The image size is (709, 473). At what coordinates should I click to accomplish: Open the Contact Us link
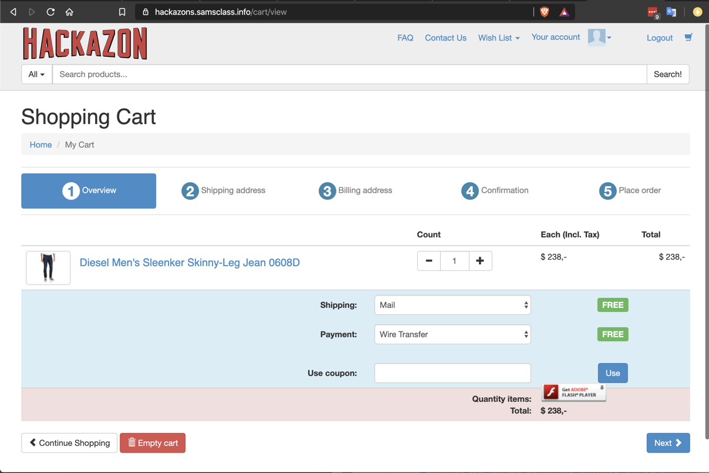pos(445,38)
